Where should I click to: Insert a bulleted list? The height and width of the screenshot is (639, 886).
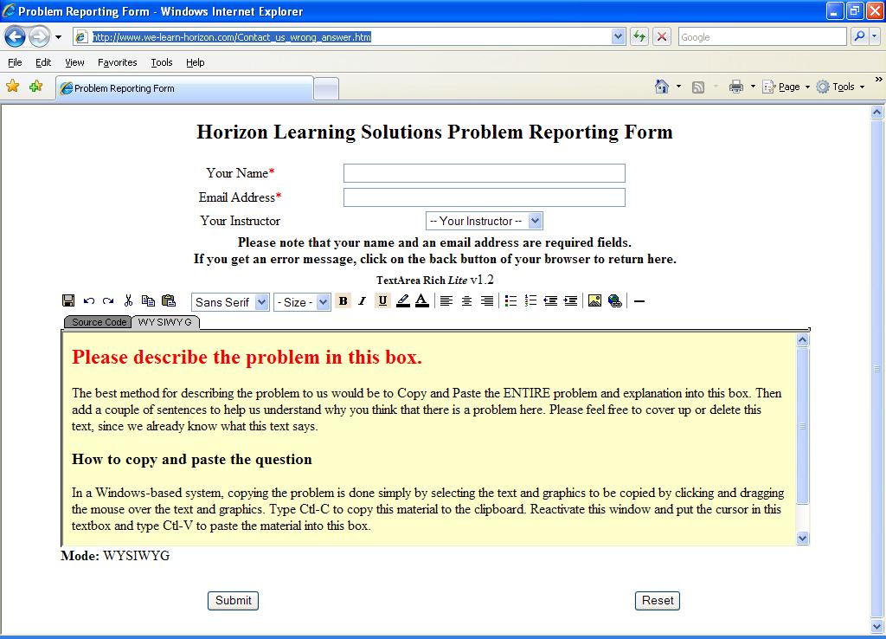tap(510, 301)
